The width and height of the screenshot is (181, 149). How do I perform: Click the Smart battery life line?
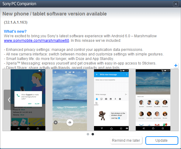pos(59,59)
